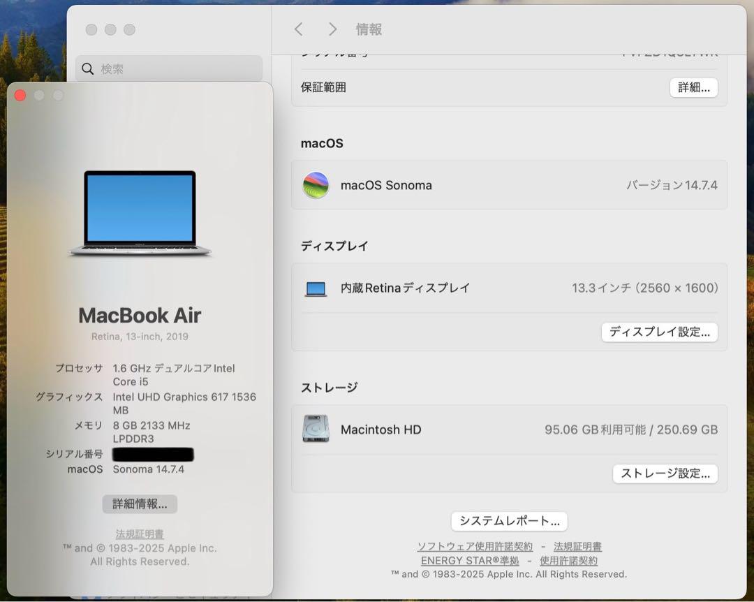Click '1.6 GHz デュアルコアIntel Core i5' processor value
The image size is (754, 602).
pos(174,375)
